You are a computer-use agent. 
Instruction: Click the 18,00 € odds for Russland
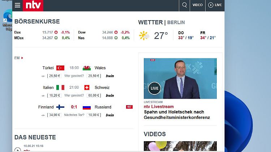(94, 115)
